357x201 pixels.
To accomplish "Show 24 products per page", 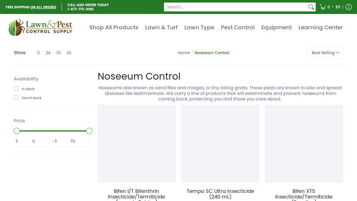I will (48, 53).
